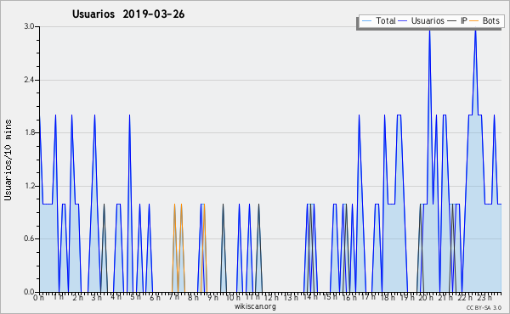Click the 0 h x-axis label

[38, 298]
